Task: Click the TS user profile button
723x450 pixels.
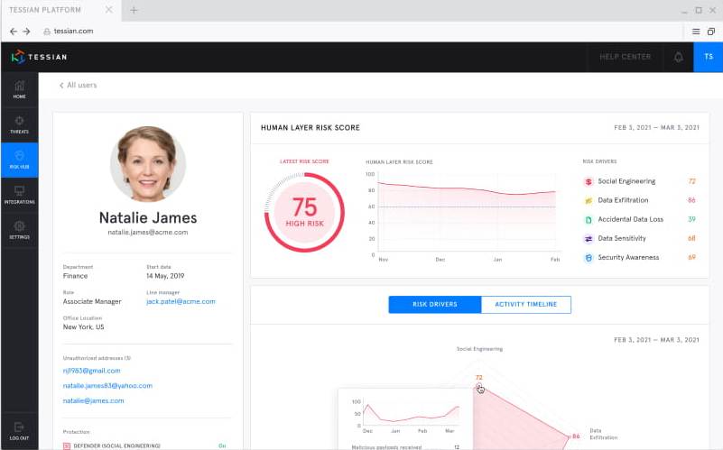Action: pos(708,57)
